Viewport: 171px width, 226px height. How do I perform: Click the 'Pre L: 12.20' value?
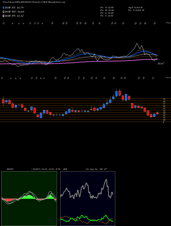[x=107, y=13]
